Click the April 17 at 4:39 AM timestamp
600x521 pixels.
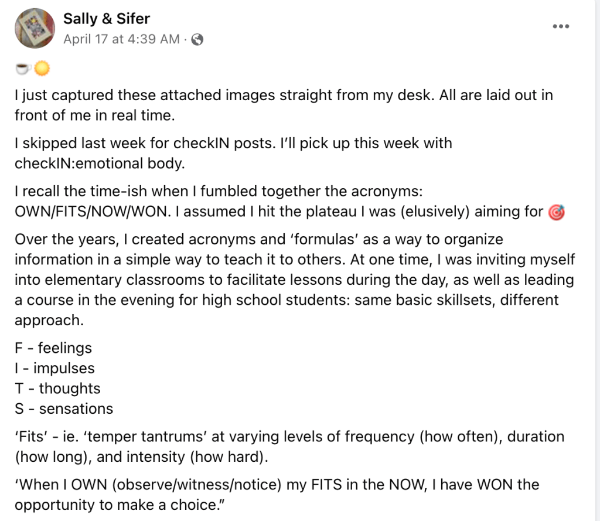121,40
